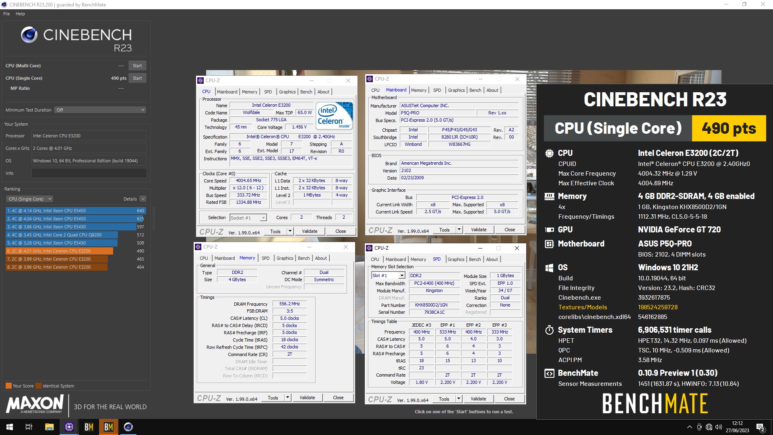This screenshot has width=773, height=435.
Task: Start the CPU Single Core test
Action: [137, 78]
